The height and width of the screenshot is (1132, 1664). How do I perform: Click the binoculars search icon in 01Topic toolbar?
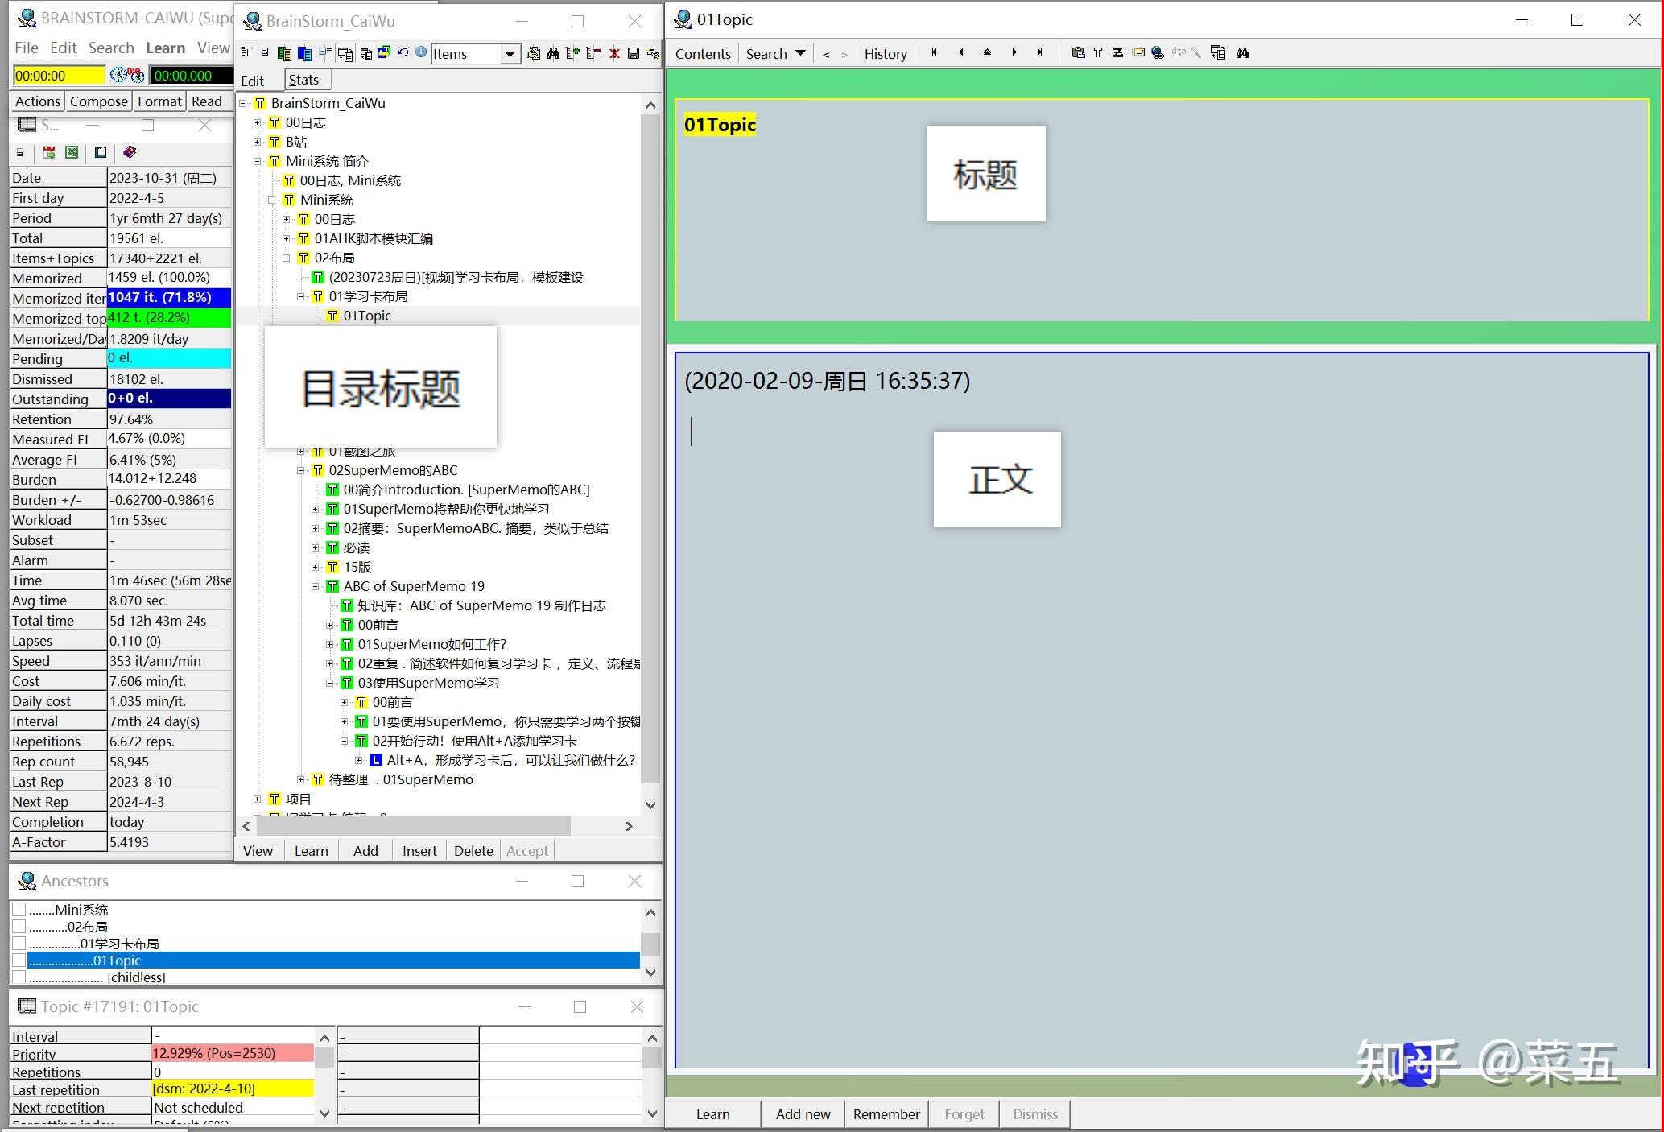coord(1243,53)
